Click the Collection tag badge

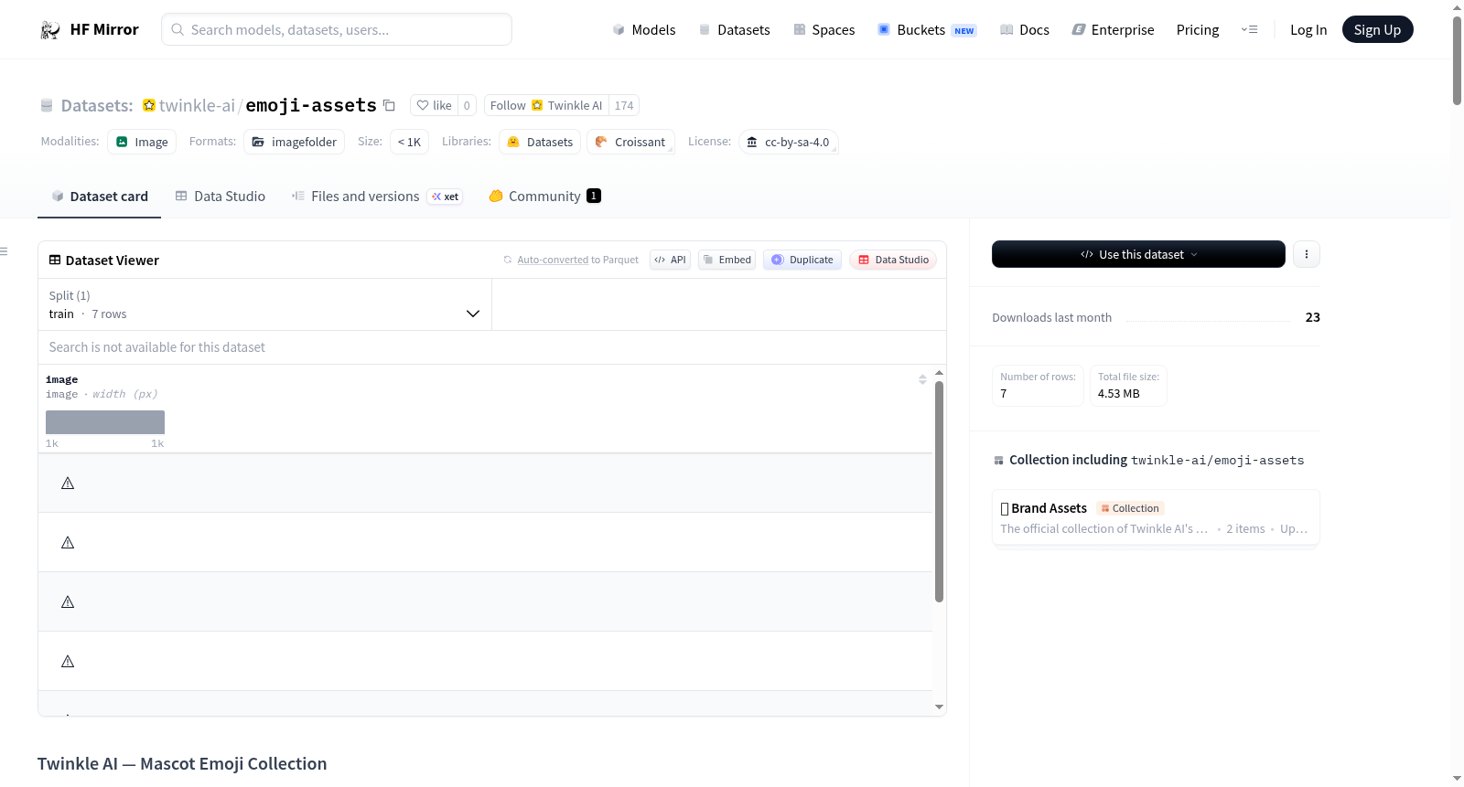(1130, 508)
